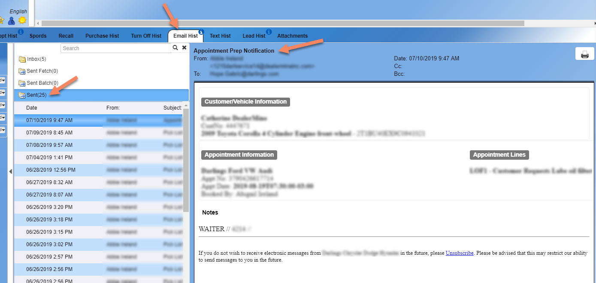The width and height of the screenshot is (596, 283).
Task: Switch to the Attachments tab
Action: click(292, 36)
